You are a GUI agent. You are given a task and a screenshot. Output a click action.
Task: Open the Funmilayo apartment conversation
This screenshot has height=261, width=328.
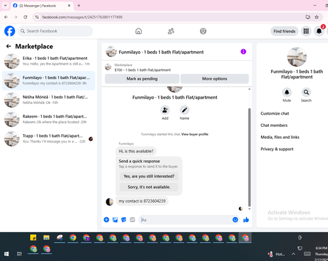49,80
